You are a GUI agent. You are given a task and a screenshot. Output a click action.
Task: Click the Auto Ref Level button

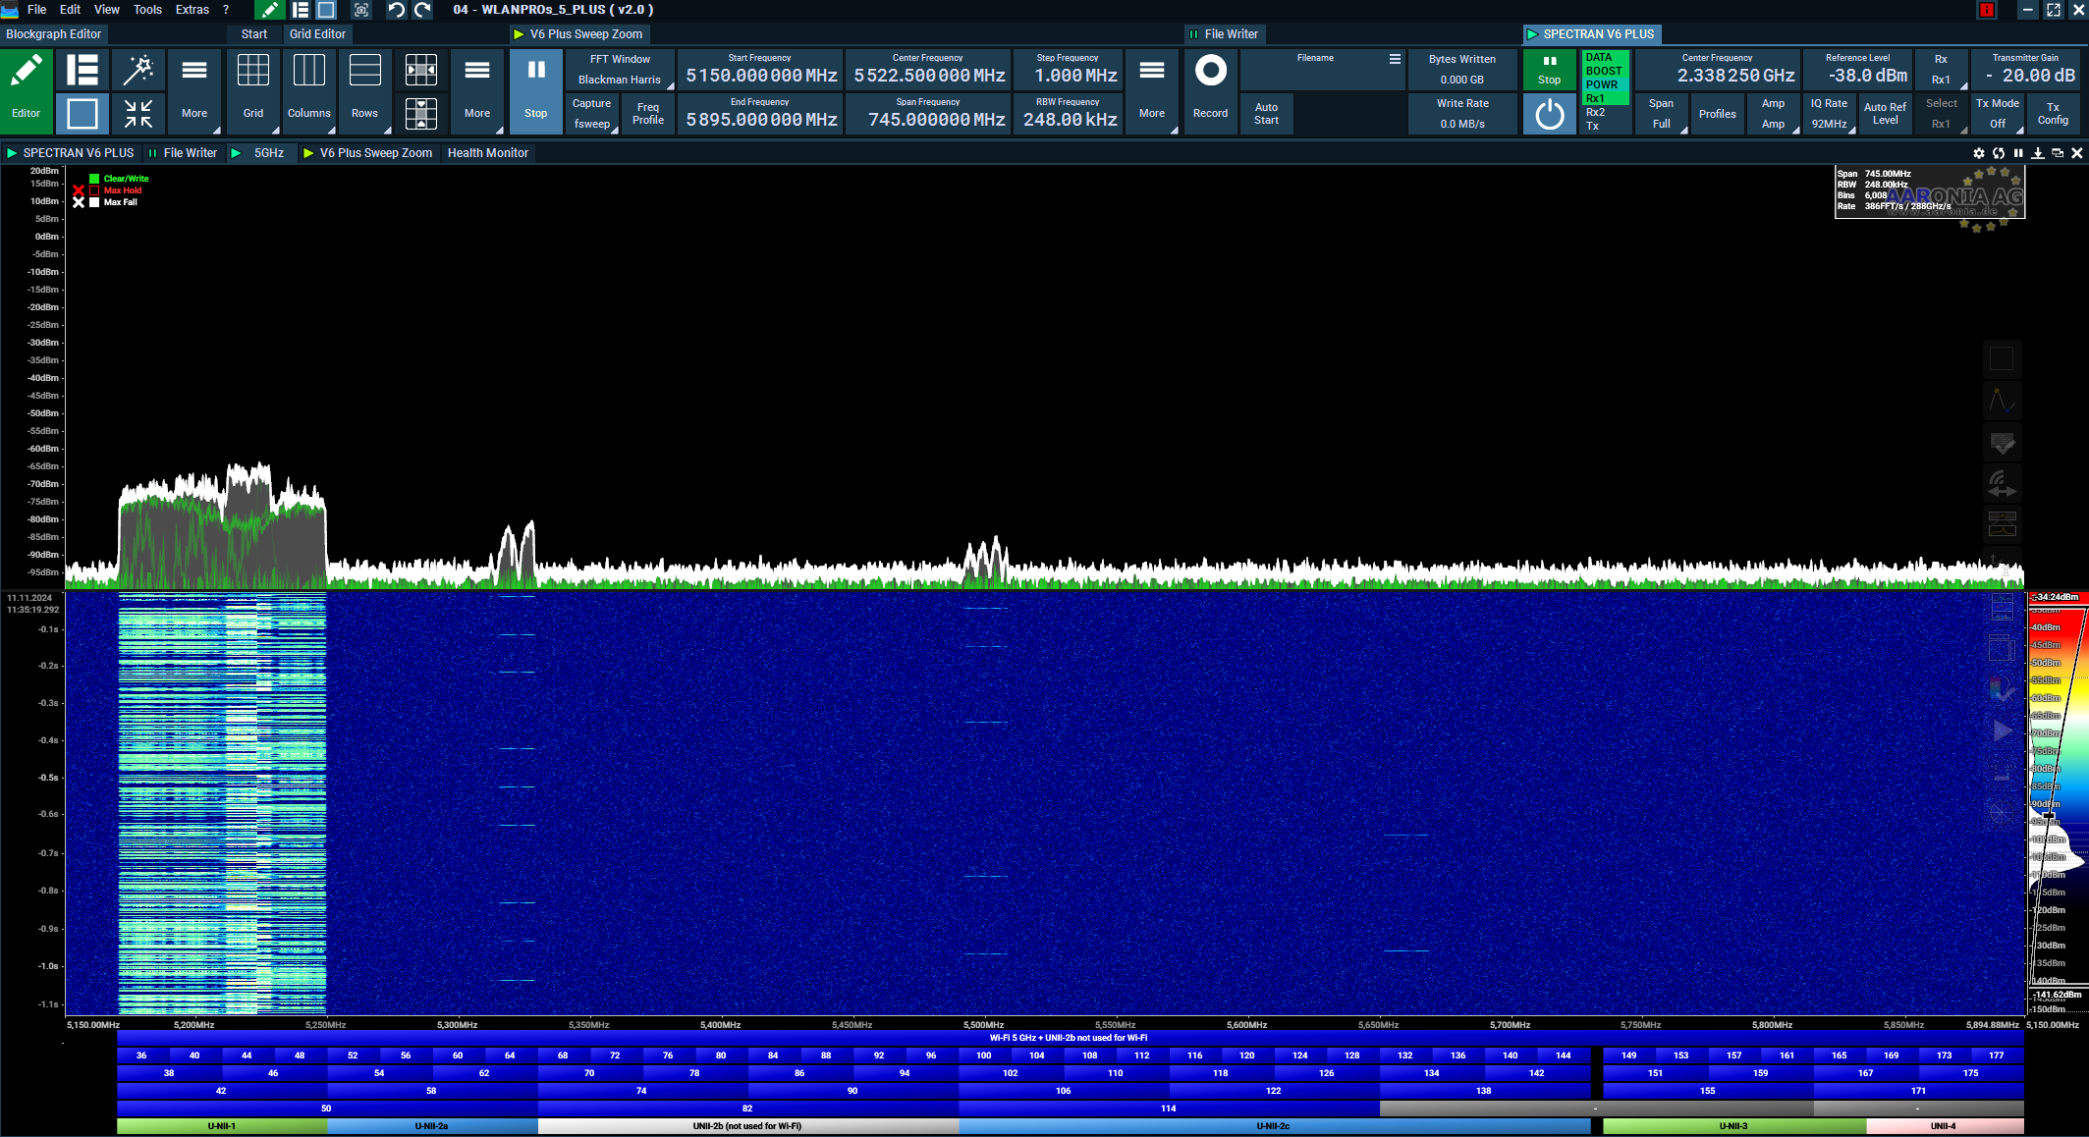coord(1884,114)
